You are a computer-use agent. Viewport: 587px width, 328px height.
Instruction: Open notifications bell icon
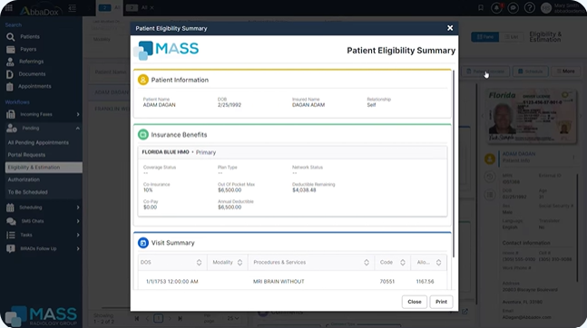click(x=497, y=8)
